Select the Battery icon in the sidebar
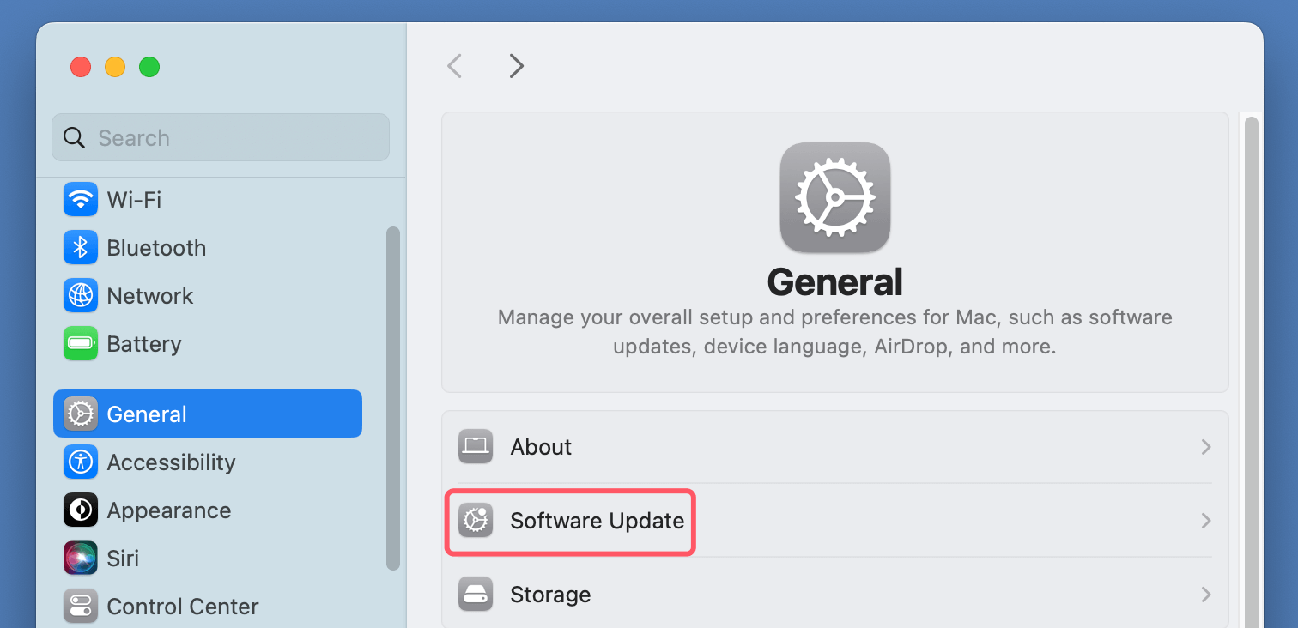The height and width of the screenshot is (628, 1298). click(x=80, y=343)
